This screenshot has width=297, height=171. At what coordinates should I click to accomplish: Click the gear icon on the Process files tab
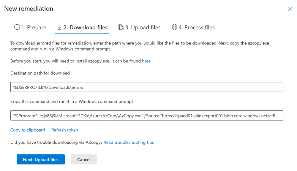[x=175, y=27]
